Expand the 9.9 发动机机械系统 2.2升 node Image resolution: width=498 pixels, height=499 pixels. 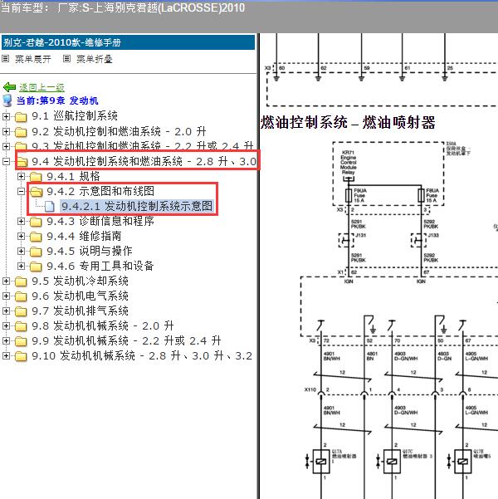pos(6,341)
